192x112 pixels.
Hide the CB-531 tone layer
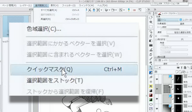tap(157, 89)
